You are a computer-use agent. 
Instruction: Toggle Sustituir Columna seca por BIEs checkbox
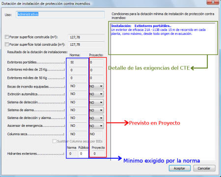coord(55,141)
